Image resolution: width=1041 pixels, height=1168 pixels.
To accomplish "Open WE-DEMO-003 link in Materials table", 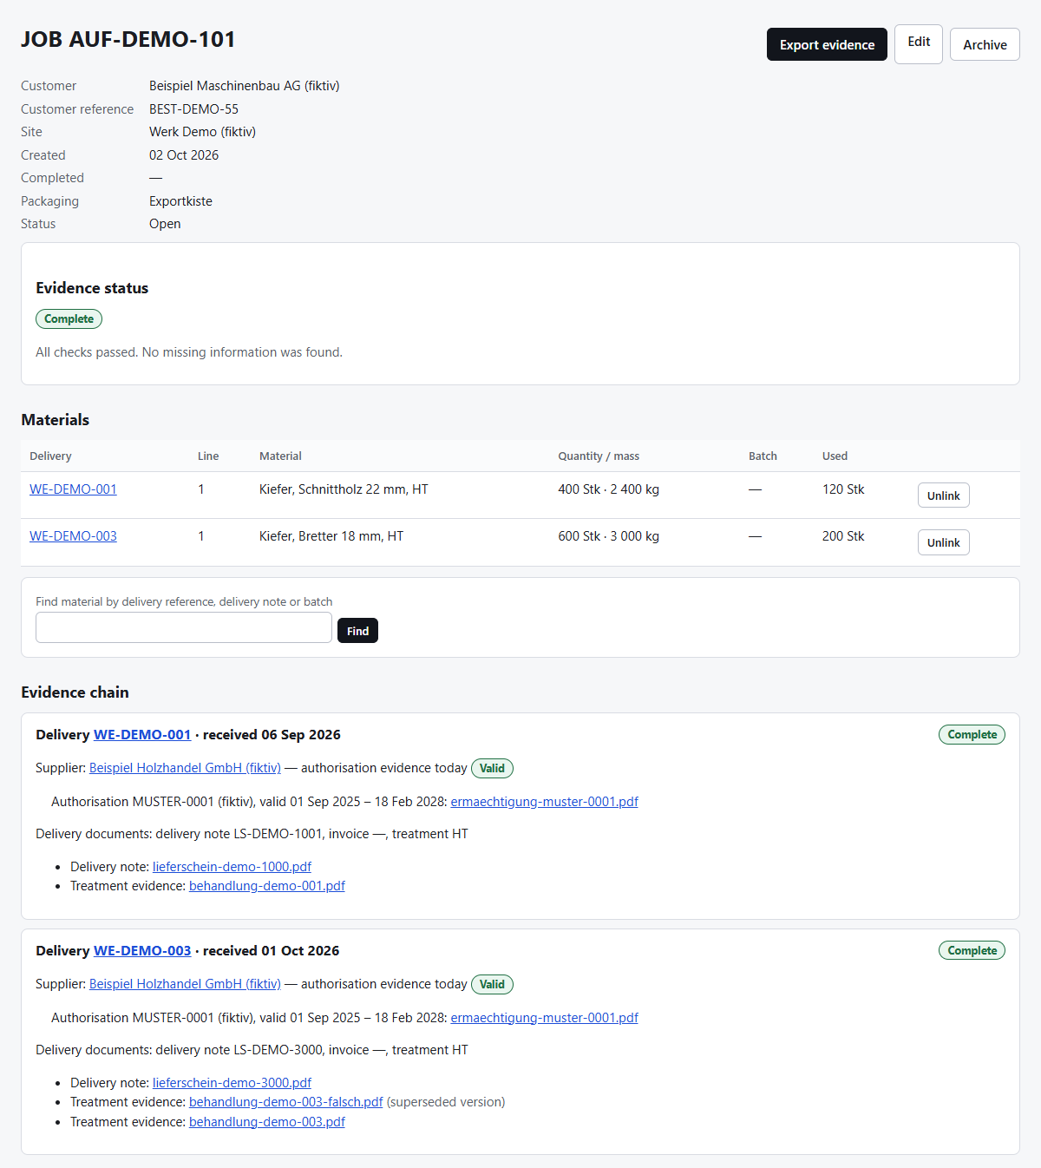I will 73,536.
